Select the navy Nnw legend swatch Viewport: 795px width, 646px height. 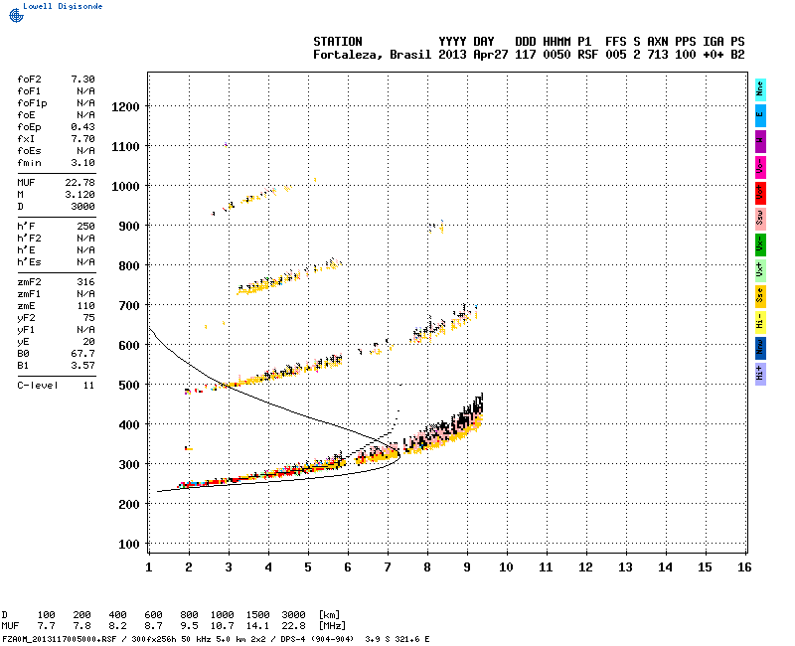760,349
